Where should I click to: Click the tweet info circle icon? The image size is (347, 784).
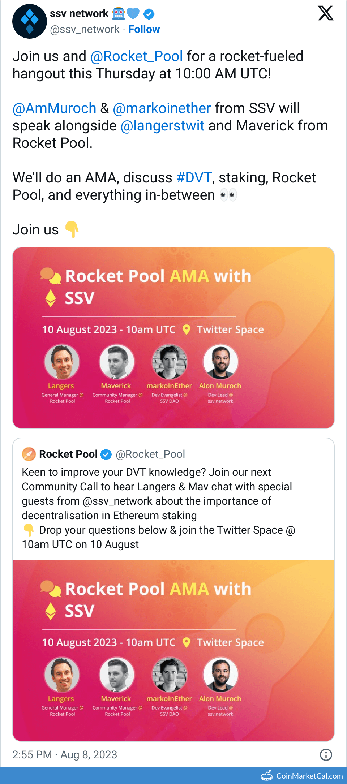tap(326, 754)
